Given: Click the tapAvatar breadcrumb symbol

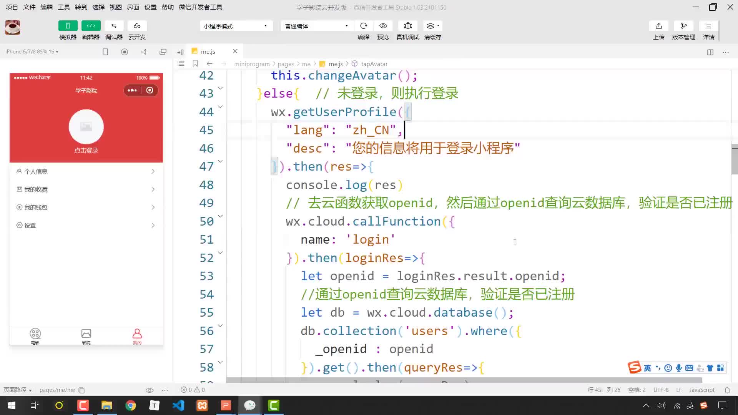Looking at the screenshot, I should 374,64.
